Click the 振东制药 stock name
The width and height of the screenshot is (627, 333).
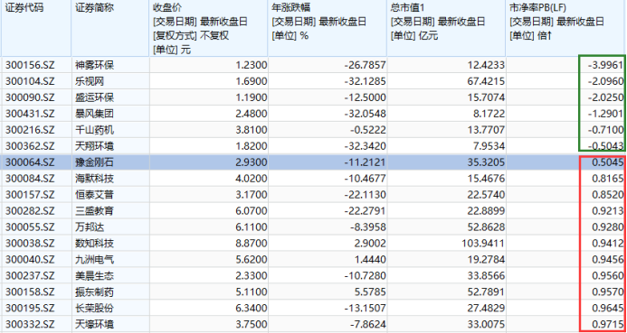point(95,291)
